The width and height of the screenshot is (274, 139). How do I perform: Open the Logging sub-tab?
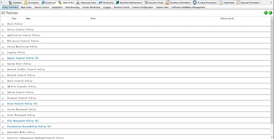tap(107, 7)
